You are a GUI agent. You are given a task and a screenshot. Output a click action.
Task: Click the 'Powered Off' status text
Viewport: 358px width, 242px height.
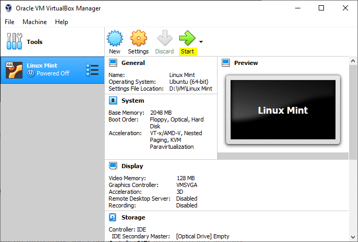click(53, 73)
